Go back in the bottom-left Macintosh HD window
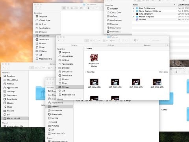Screen dimensions: 189x142 (4, 67)
